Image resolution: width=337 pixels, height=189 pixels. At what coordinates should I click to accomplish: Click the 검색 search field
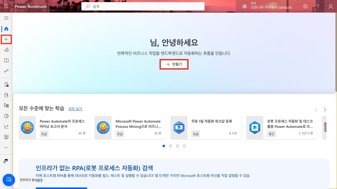tap(143, 7)
